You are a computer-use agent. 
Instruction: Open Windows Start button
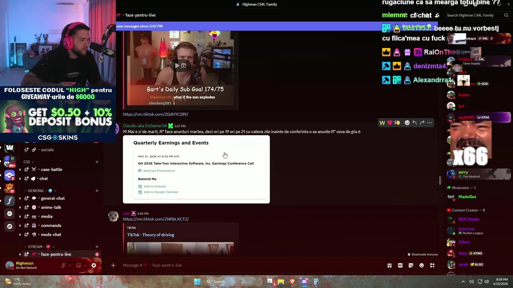click(197, 282)
